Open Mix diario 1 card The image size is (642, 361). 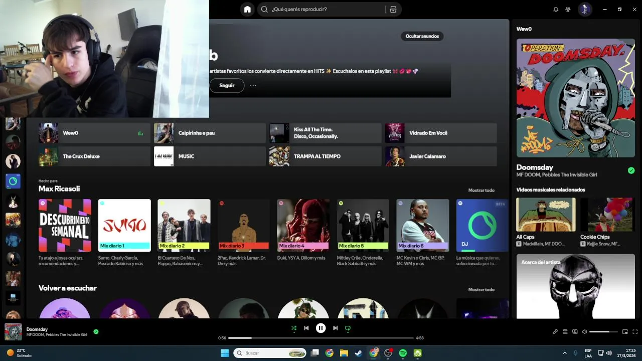(124, 232)
